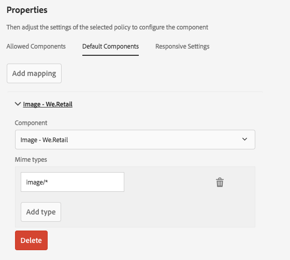Open the Responsive Settings tab
The image size is (290, 260).
182,47
